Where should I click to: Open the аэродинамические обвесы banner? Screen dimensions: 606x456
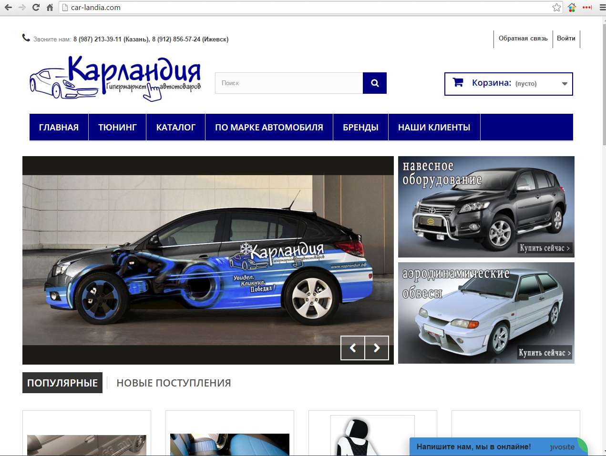click(486, 313)
